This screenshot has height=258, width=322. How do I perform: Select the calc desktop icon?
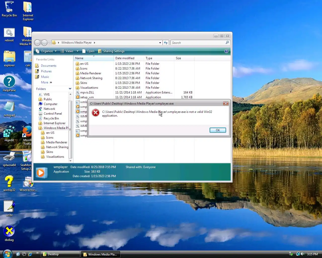(x=28, y=59)
